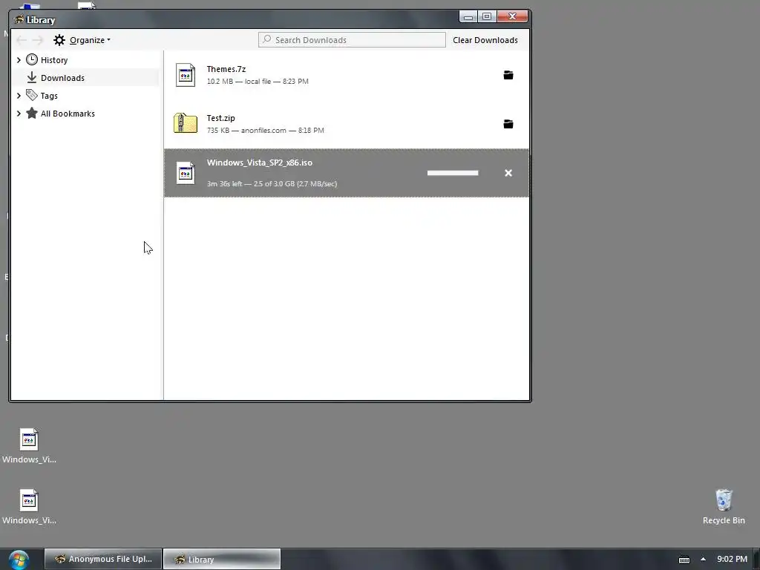Minimize the Library window
Image resolution: width=760 pixels, height=570 pixels.
pyautogui.click(x=468, y=17)
